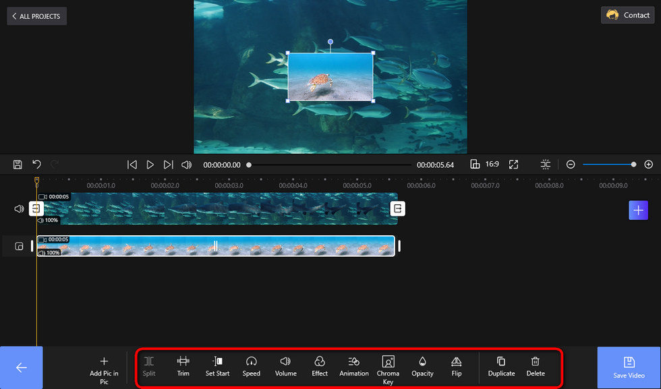Play the video preview
The width and height of the screenshot is (661, 389).
(x=150, y=164)
